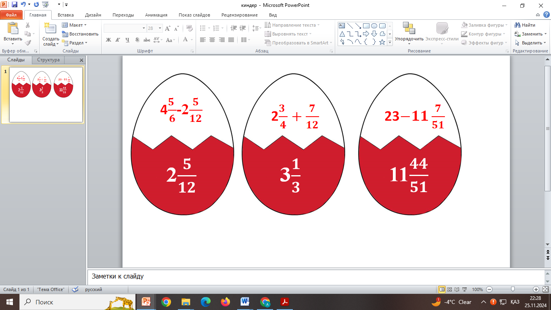Decrease the font size
551x310 pixels.
176,28
